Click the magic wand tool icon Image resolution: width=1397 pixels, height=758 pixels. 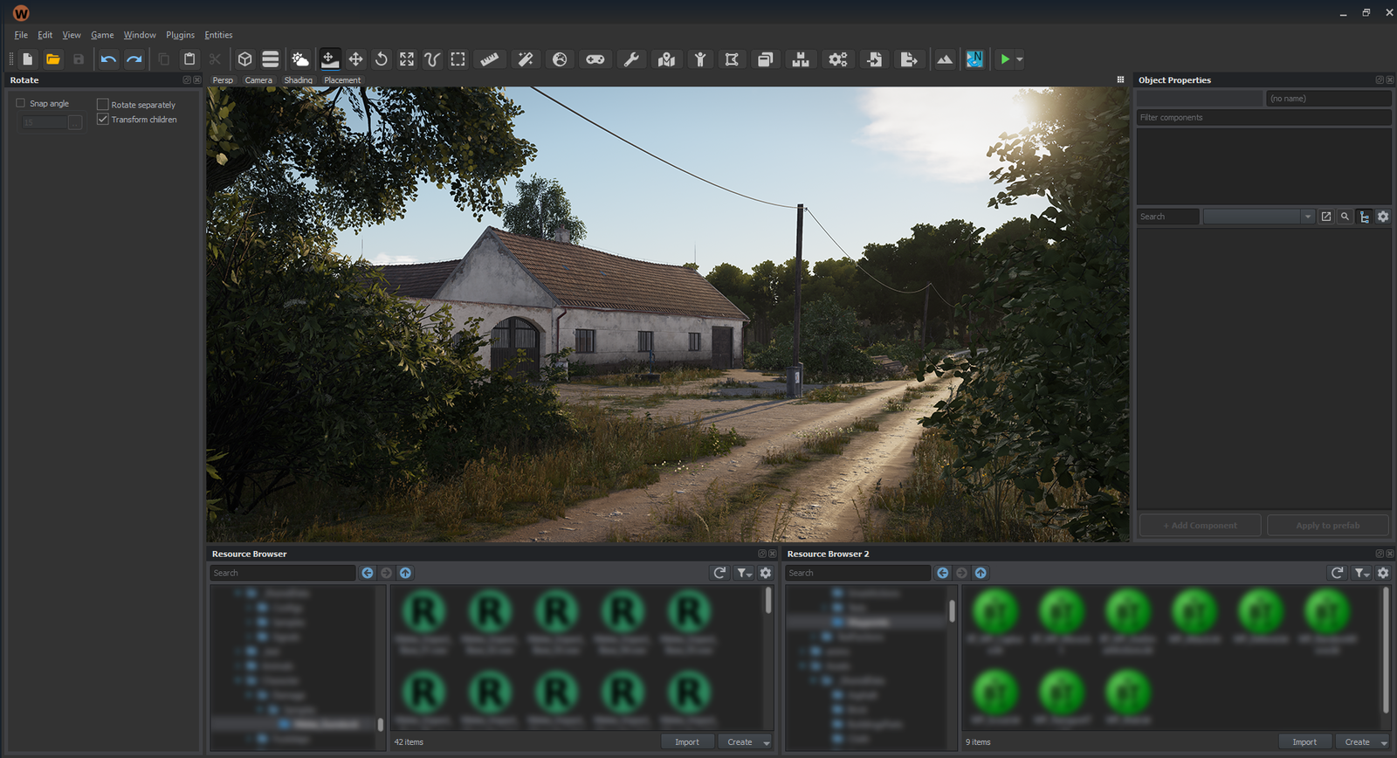pyautogui.click(x=525, y=59)
